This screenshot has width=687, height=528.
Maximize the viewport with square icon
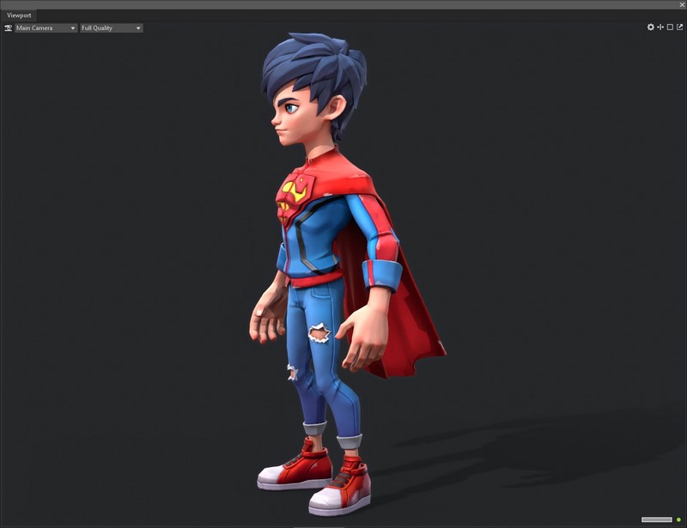click(670, 27)
